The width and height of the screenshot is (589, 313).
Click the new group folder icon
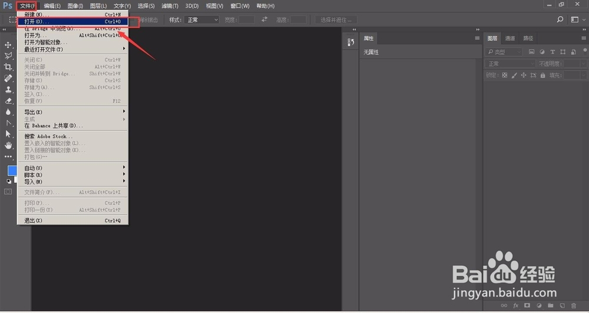(551, 306)
